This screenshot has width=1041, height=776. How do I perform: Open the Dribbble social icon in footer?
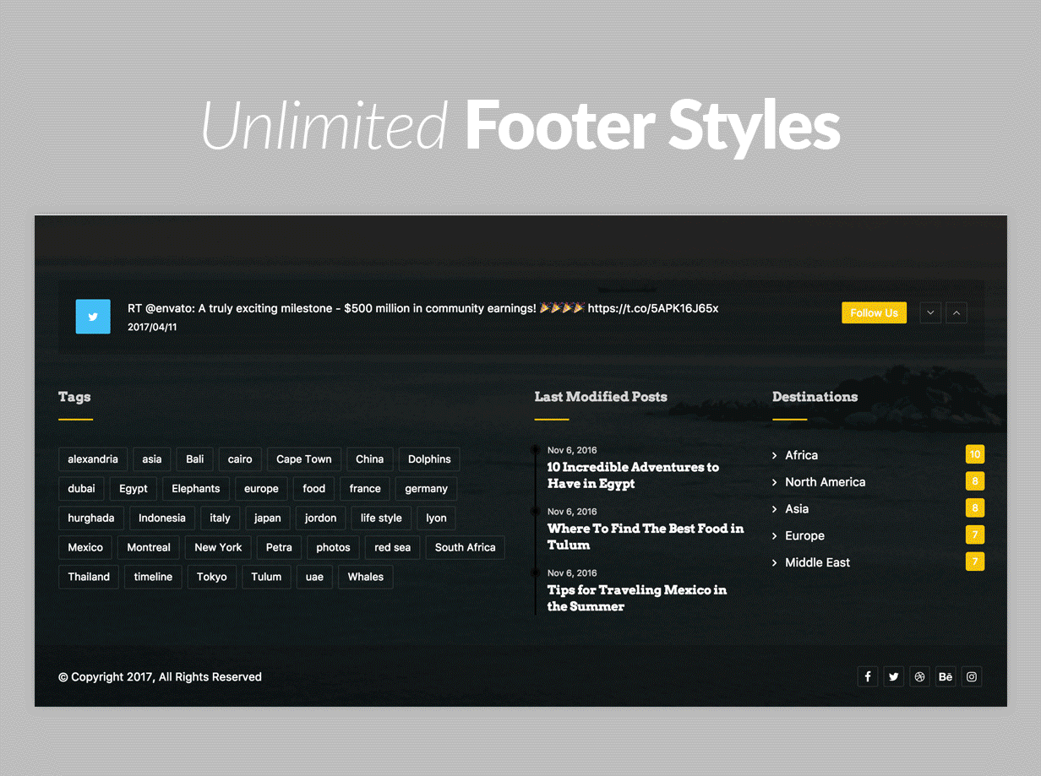click(920, 676)
